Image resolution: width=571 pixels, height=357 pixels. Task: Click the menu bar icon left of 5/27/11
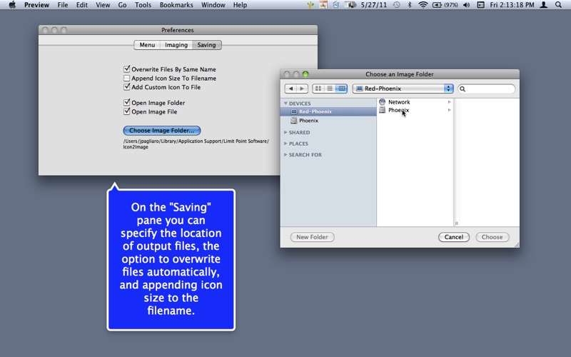tap(350, 5)
